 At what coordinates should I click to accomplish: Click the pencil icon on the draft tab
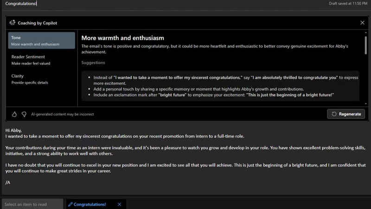[x=70, y=204]
